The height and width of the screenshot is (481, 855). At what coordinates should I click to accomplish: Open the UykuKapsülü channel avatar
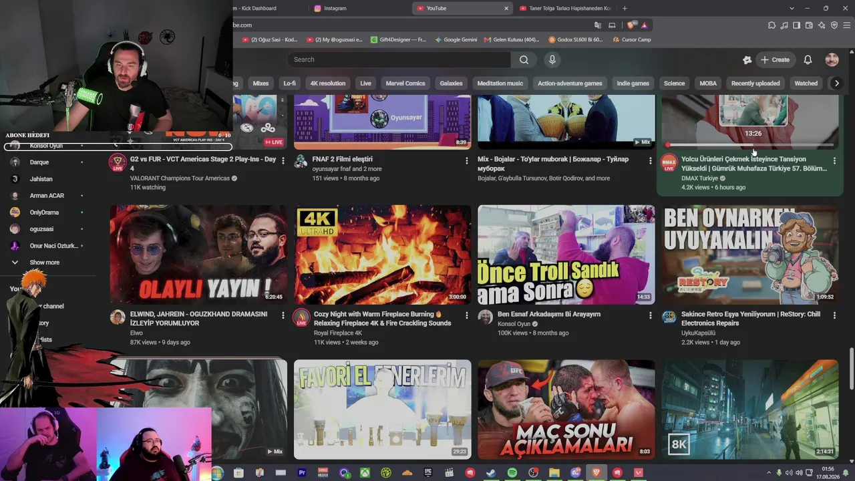pyautogui.click(x=669, y=317)
